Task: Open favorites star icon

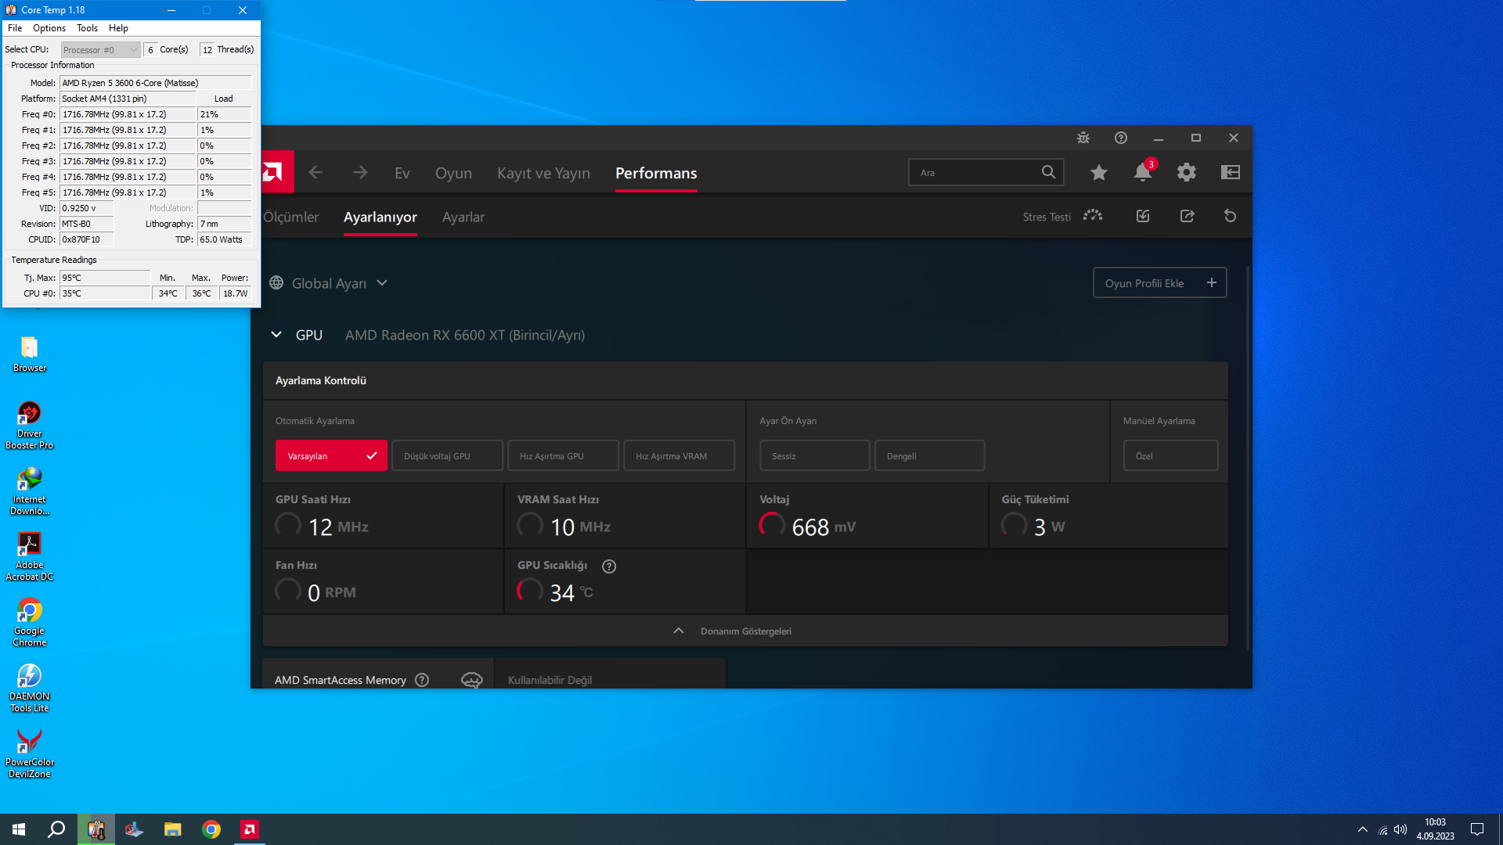Action: [1099, 172]
